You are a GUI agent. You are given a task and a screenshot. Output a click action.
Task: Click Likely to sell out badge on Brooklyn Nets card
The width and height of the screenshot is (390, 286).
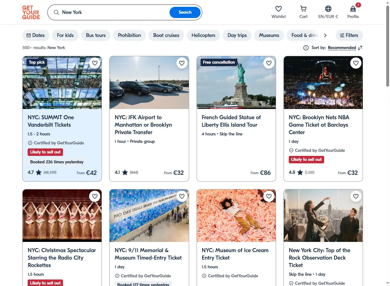(306, 160)
